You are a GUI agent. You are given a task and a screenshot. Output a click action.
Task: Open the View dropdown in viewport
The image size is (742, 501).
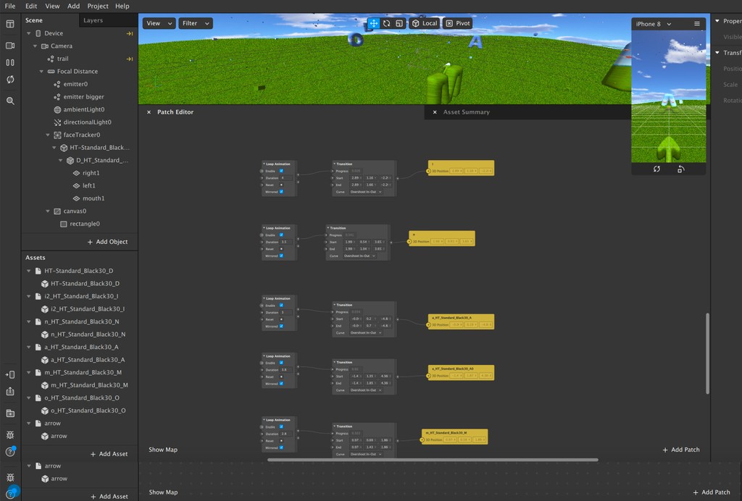(159, 23)
